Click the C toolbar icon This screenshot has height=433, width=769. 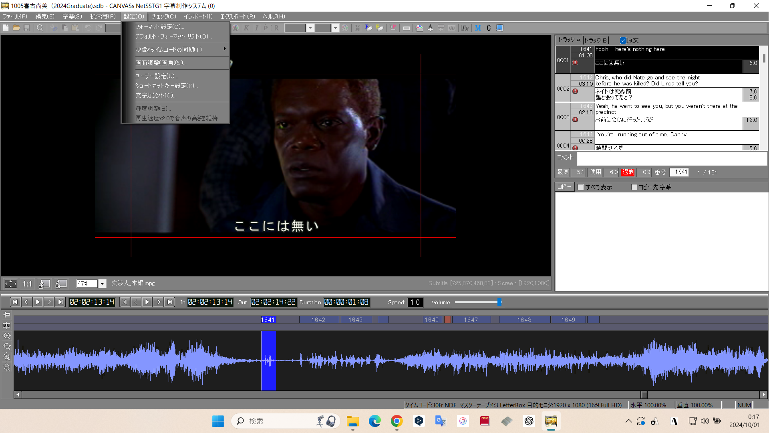pos(489,28)
